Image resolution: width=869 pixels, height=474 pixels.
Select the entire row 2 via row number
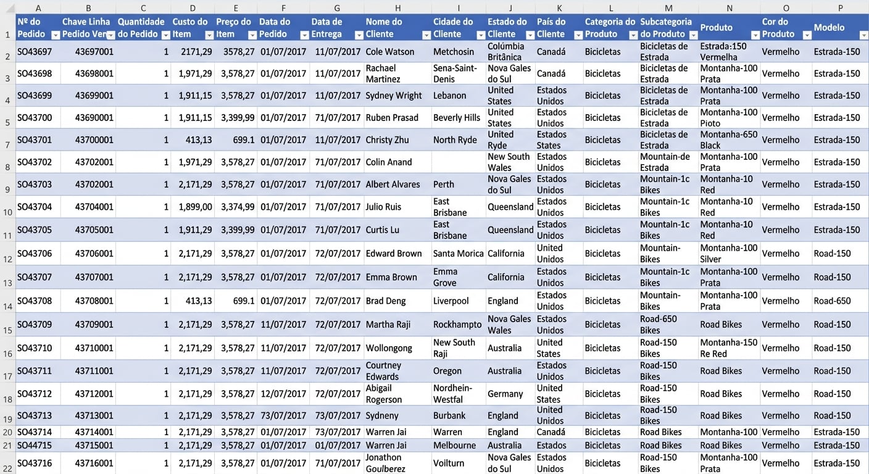pos(7,52)
